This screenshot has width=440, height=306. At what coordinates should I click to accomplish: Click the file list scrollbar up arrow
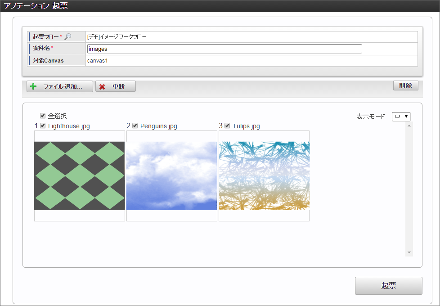click(x=409, y=126)
